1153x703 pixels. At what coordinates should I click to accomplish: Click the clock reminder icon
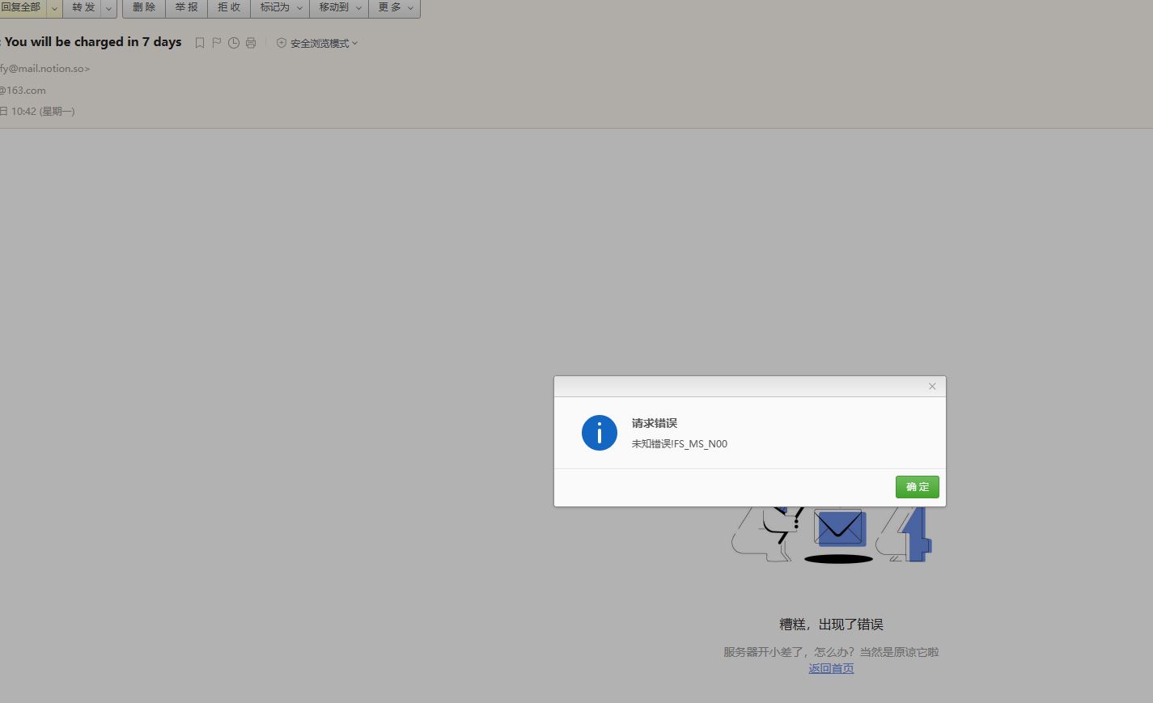point(234,43)
